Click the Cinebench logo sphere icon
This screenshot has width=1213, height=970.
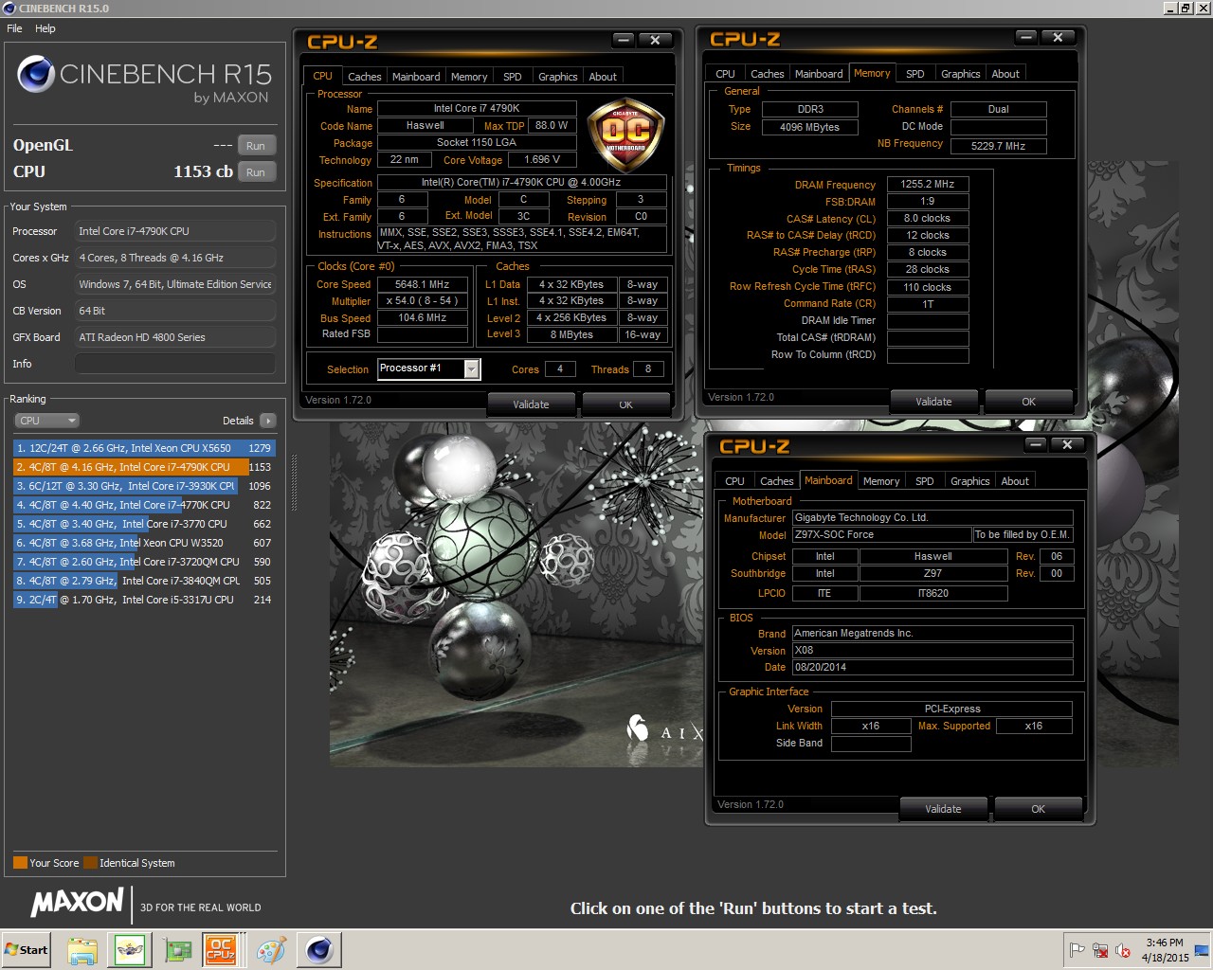[x=36, y=74]
